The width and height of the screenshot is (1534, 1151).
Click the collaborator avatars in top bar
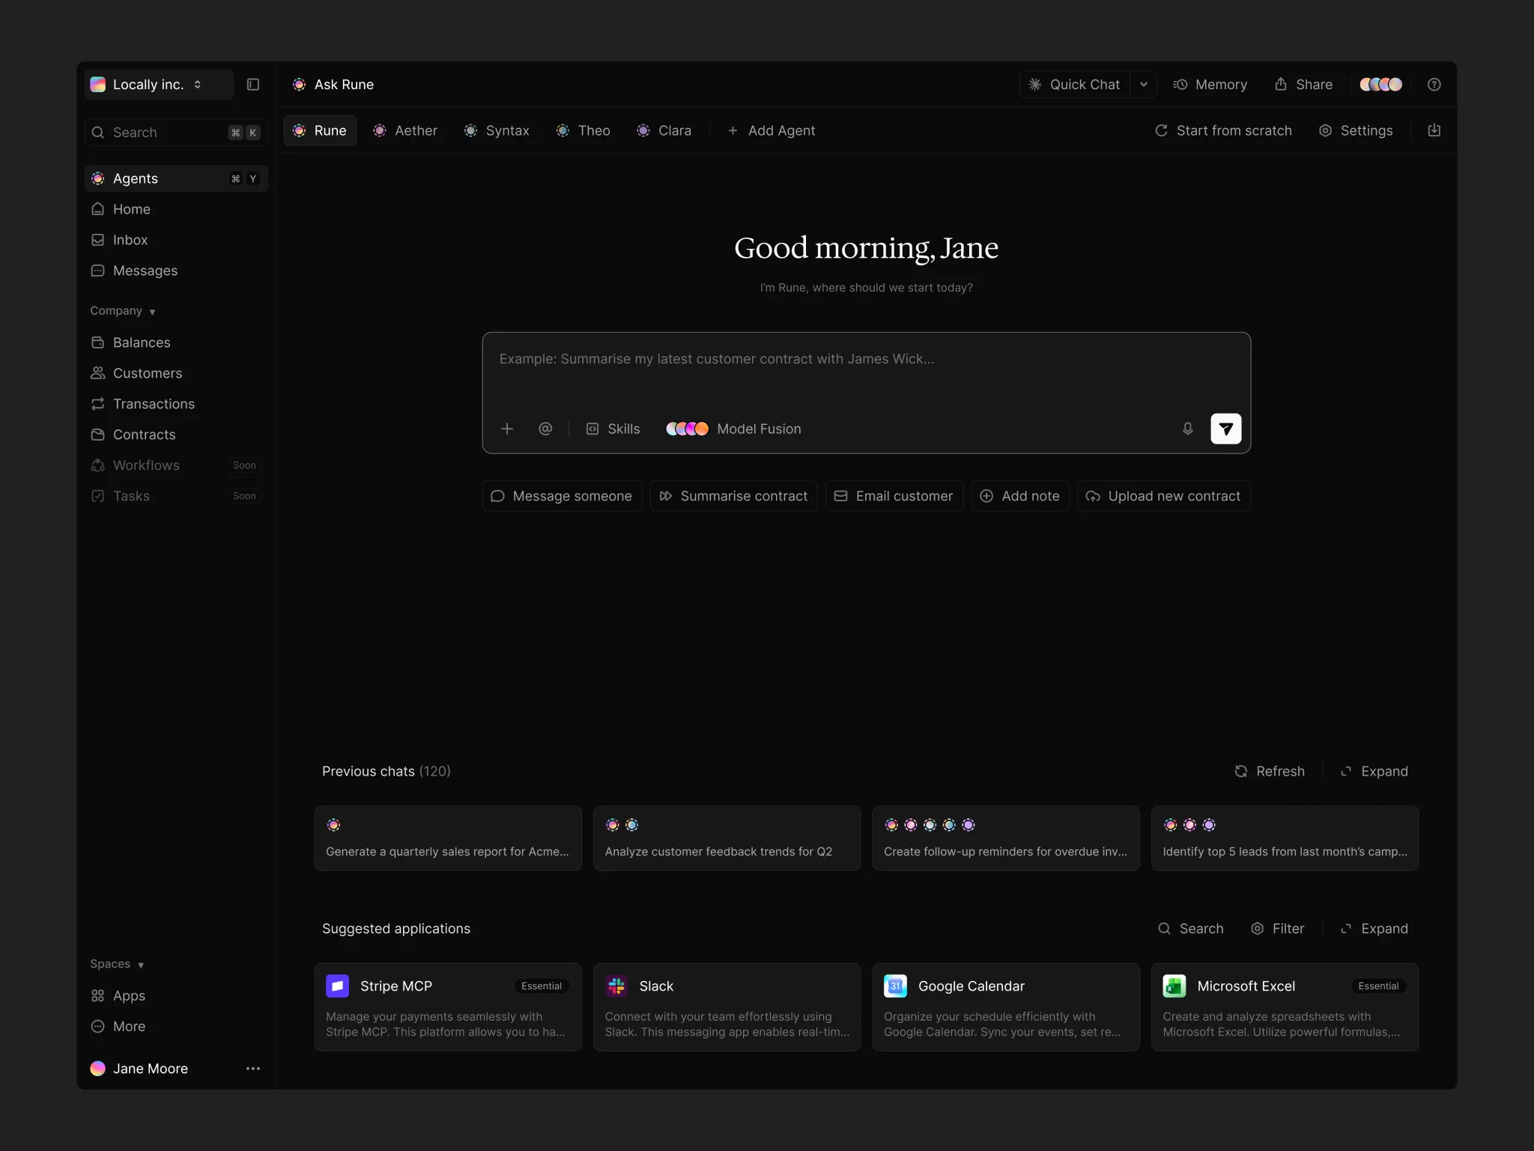click(1380, 85)
